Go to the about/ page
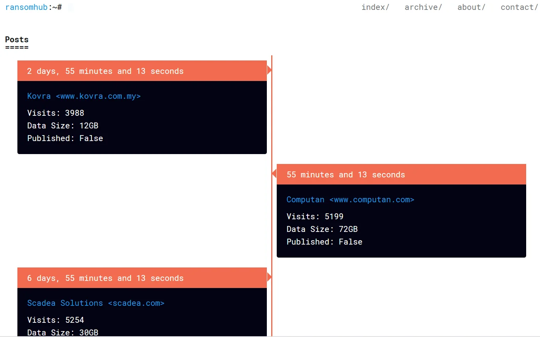 click(x=471, y=7)
